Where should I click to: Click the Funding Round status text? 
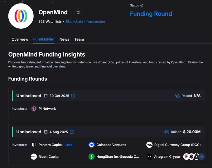tap(151, 14)
